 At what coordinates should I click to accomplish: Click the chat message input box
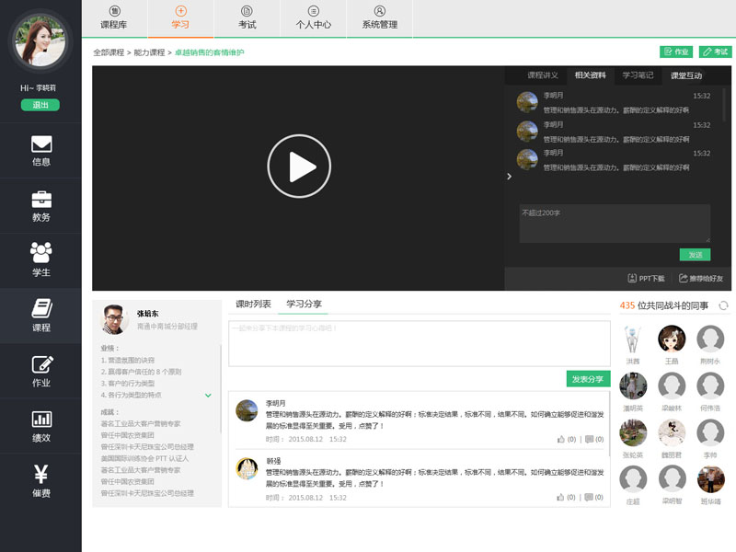click(615, 224)
